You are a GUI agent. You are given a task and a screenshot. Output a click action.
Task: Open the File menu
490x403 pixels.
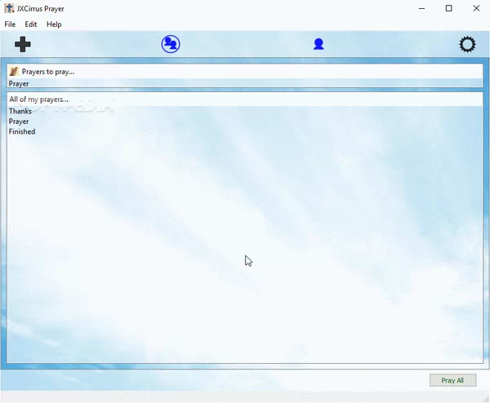(10, 24)
